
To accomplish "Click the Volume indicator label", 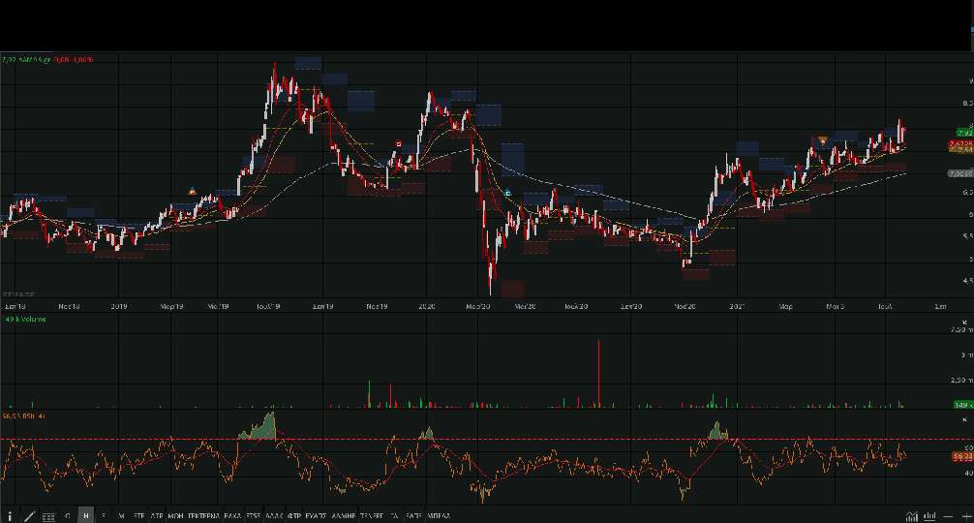I will pos(19,318).
